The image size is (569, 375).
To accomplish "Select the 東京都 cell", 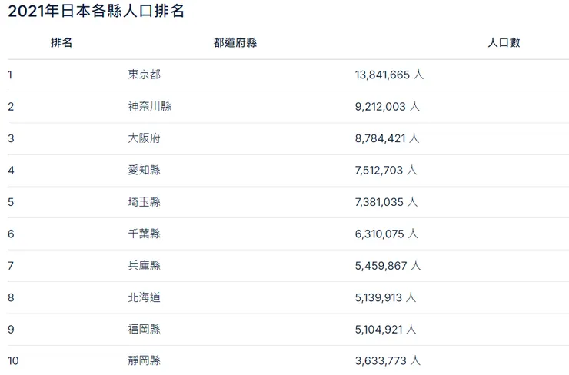I will click(x=145, y=75).
